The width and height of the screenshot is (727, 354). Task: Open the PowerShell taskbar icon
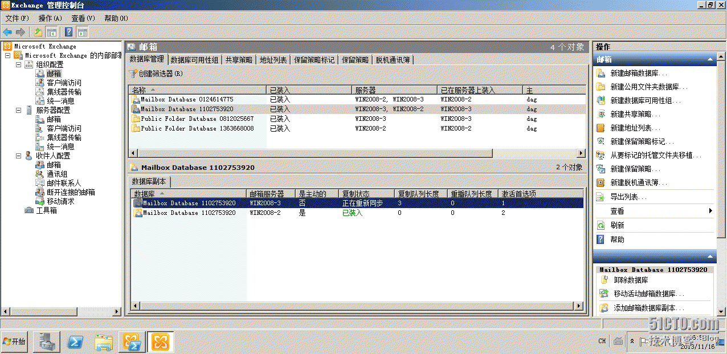[x=75, y=341]
